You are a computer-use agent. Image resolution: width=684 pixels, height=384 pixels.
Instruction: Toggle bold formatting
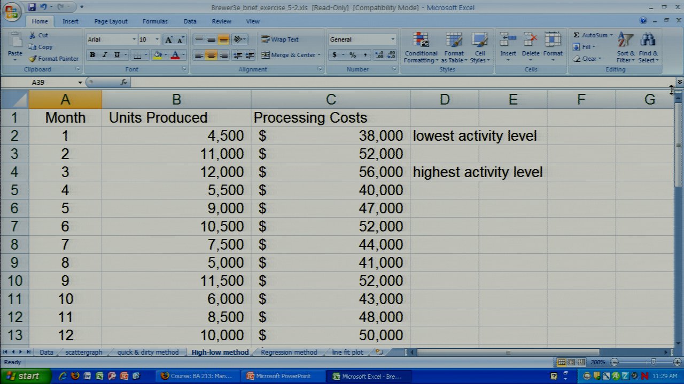[92, 55]
